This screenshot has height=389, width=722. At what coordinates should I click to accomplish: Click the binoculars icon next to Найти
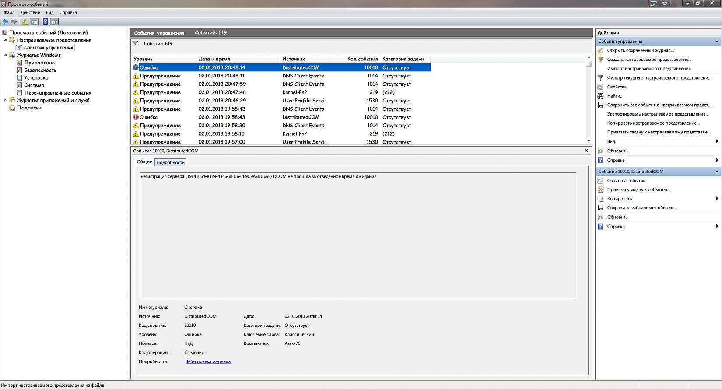(x=601, y=96)
